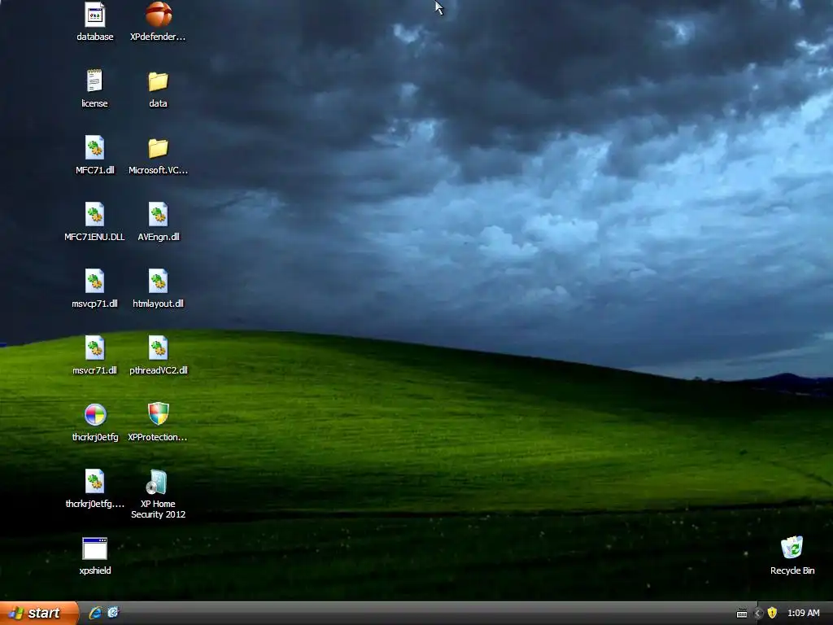The width and height of the screenshot is (833, 625).
Task: Expand hidden system tray icons arrow
Action: (758, 614)
